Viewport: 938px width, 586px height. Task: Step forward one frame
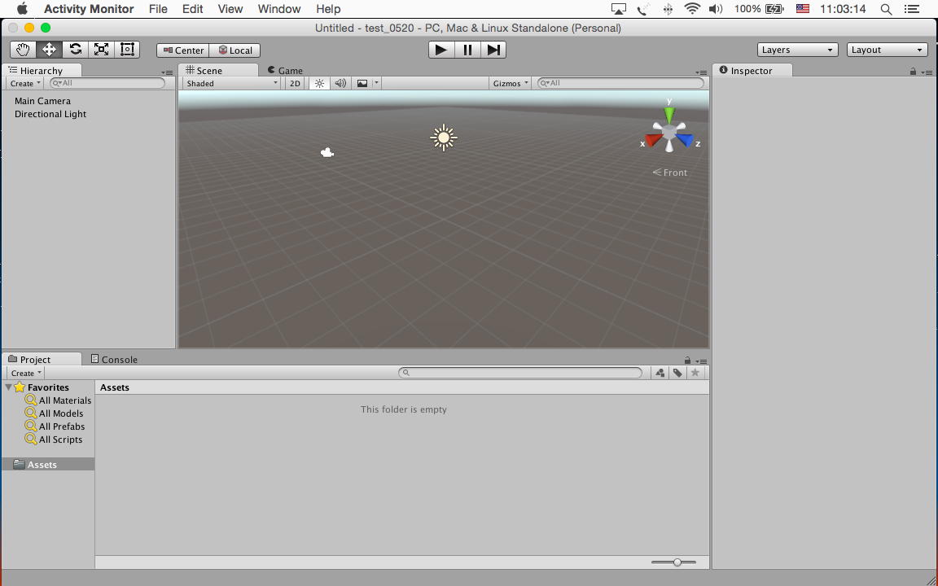pos(493,50)
